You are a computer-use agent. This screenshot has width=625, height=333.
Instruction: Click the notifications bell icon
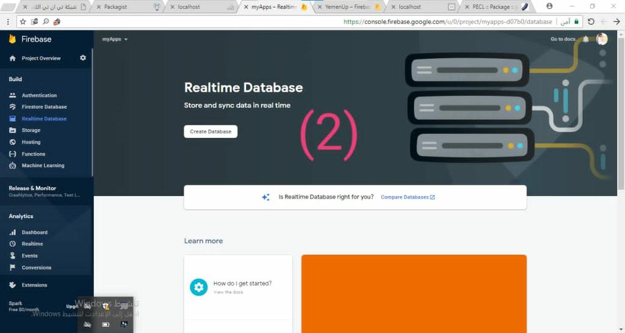click(x=585, y=39)
